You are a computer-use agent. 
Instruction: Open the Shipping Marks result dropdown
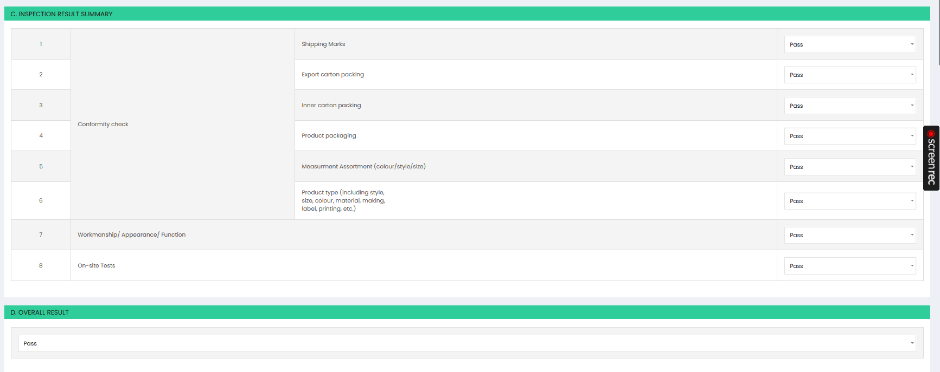pyautogui.click(x=850, y=44)
